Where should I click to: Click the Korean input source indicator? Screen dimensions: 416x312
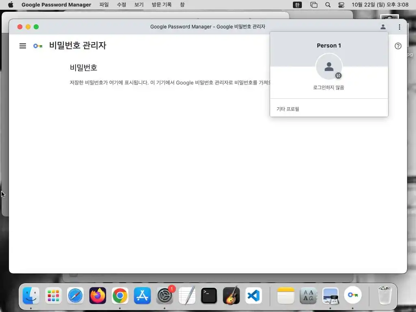pos(297,5)
